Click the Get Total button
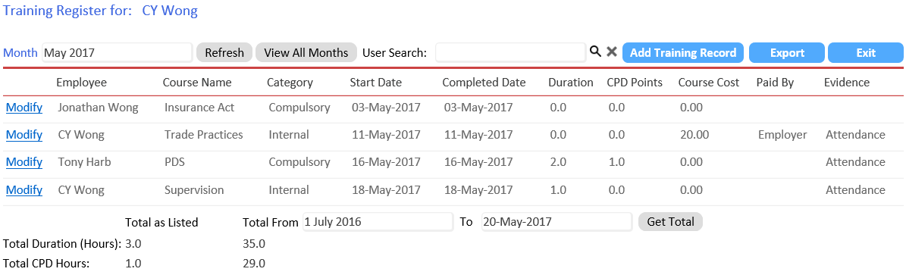This screenshot has height=275, width=906. pyautogui.click(x=670, y=222)
